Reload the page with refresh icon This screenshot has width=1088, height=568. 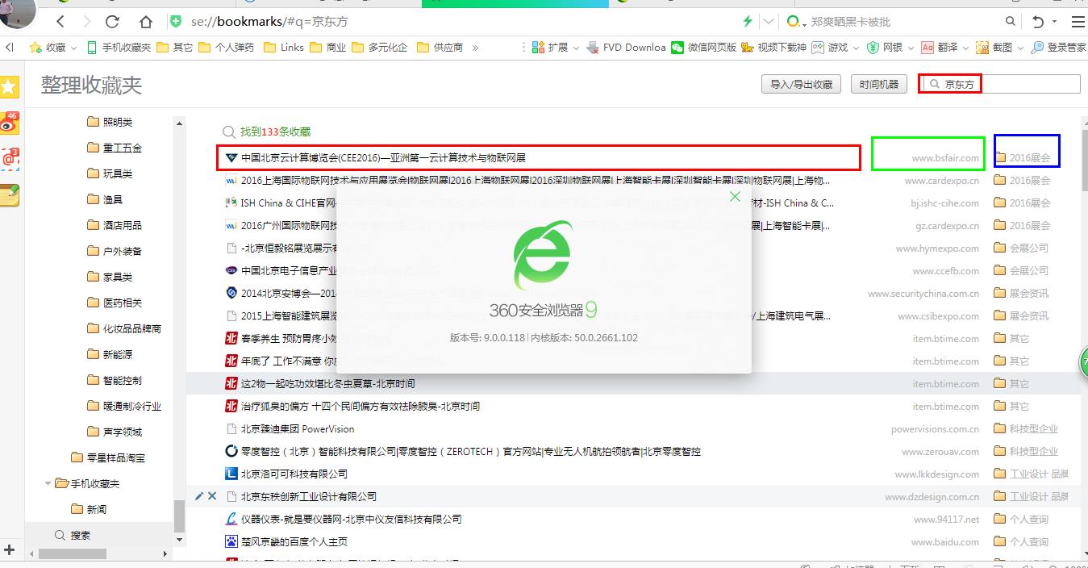(112, 21)
